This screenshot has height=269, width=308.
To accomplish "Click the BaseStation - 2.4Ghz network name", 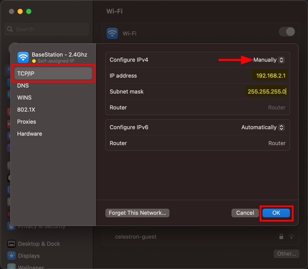I will pos(59,55).
